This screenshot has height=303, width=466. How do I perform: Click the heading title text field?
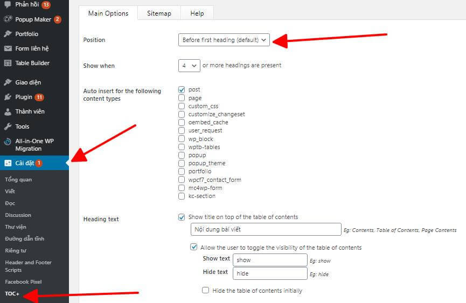[266, 229]
